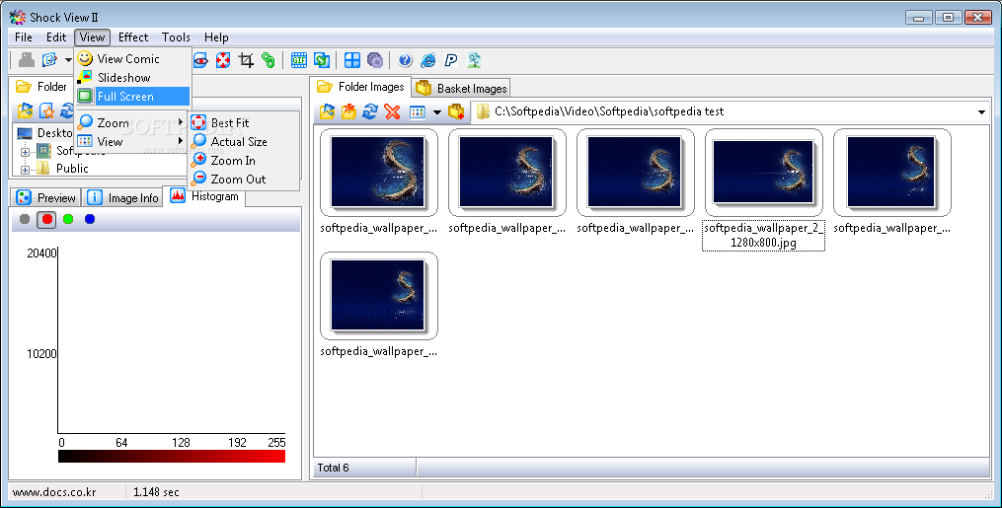Image resolution: width=1002 pixels, height=508 pixels.
Task: Open the GIF animation tool
Action: 298,60
